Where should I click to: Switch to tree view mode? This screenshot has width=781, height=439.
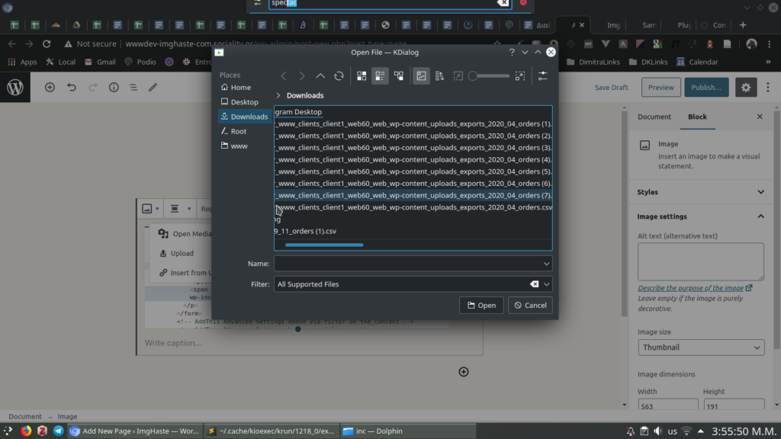pos(398,76)
